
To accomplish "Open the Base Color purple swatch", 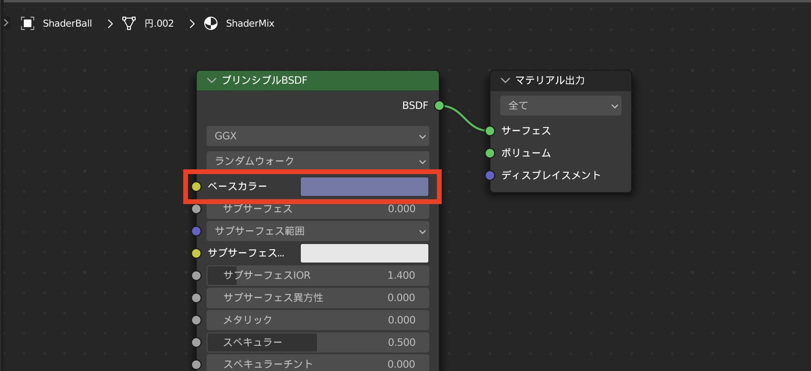I will [x=364, y=186].
